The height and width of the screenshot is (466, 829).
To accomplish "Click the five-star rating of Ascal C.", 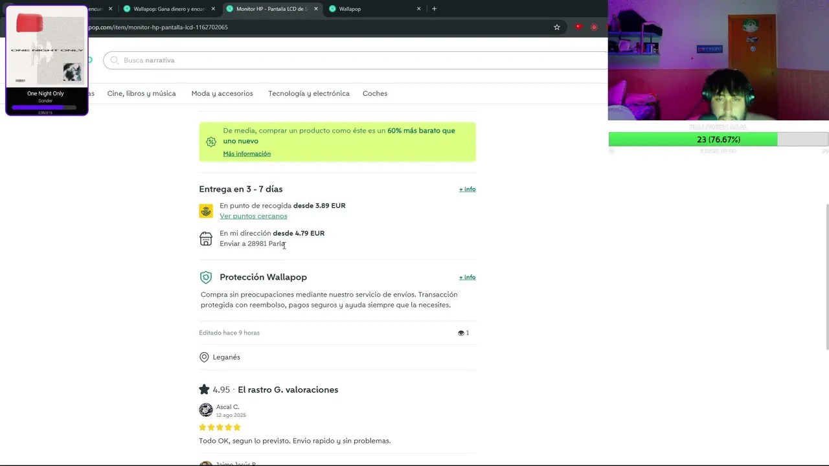I will (x=220, y=427).
